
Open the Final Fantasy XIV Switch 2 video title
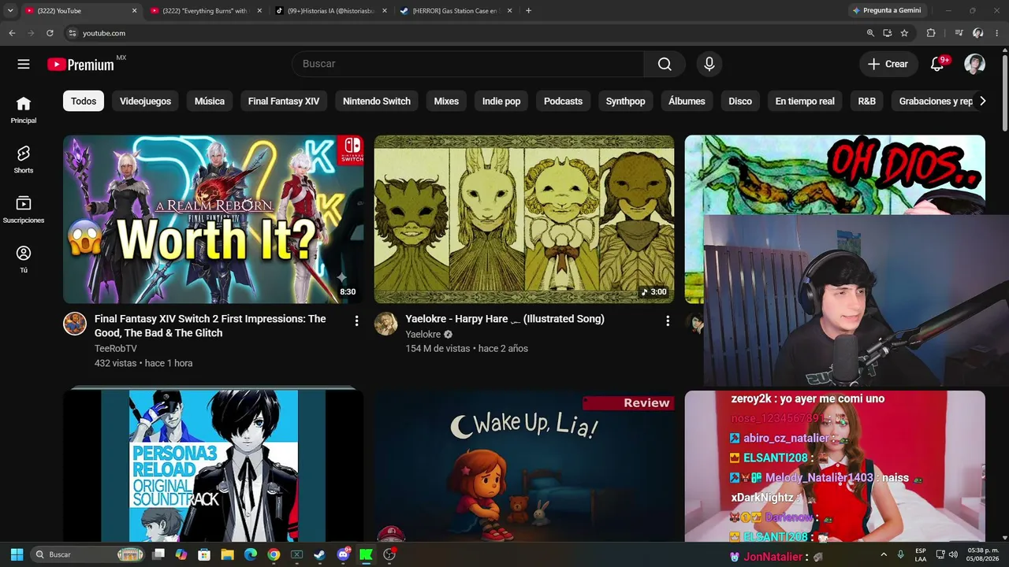click(210, 326)
